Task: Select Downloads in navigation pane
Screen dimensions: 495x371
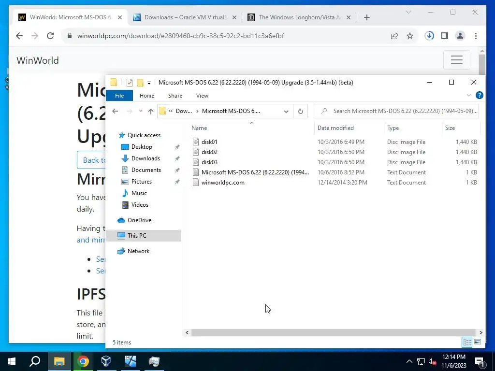Action: pos(146,158)
